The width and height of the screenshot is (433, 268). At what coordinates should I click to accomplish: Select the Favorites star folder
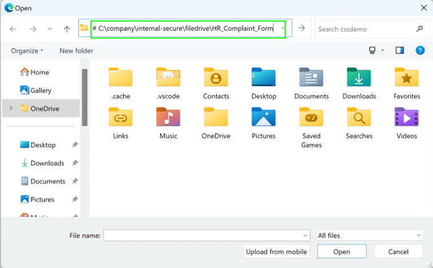click(406, 78)
